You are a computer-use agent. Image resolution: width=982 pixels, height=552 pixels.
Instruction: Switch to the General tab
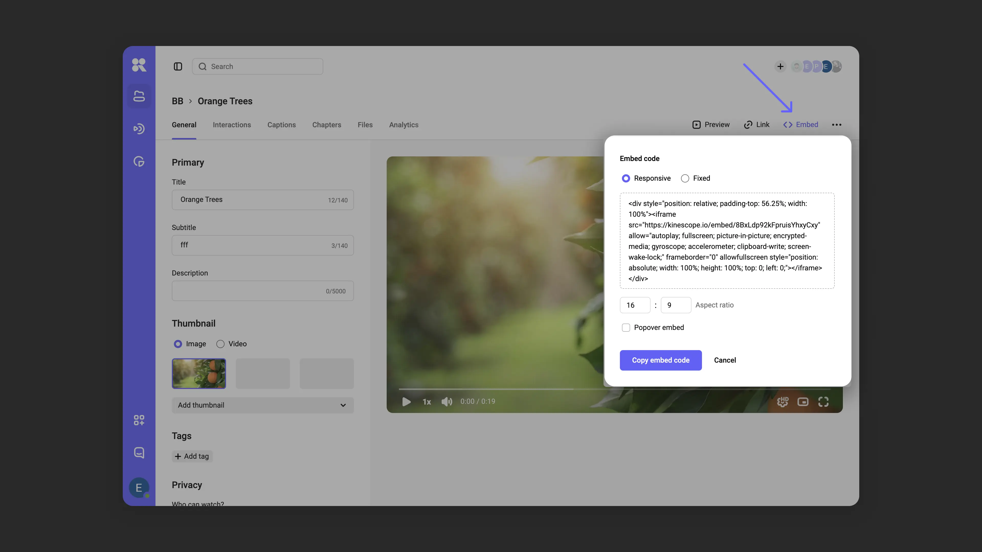pyautogui.click(x=184, y=125)
